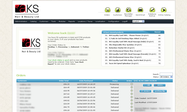This screenshot has height=112, width=187.
Task: Click info icon for the £36.18 order
Action: point(132,110)
